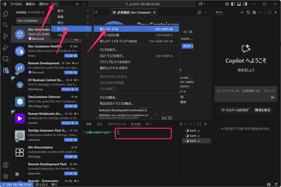Toggle the secondary side bar layout button

(x=245, y=4)
